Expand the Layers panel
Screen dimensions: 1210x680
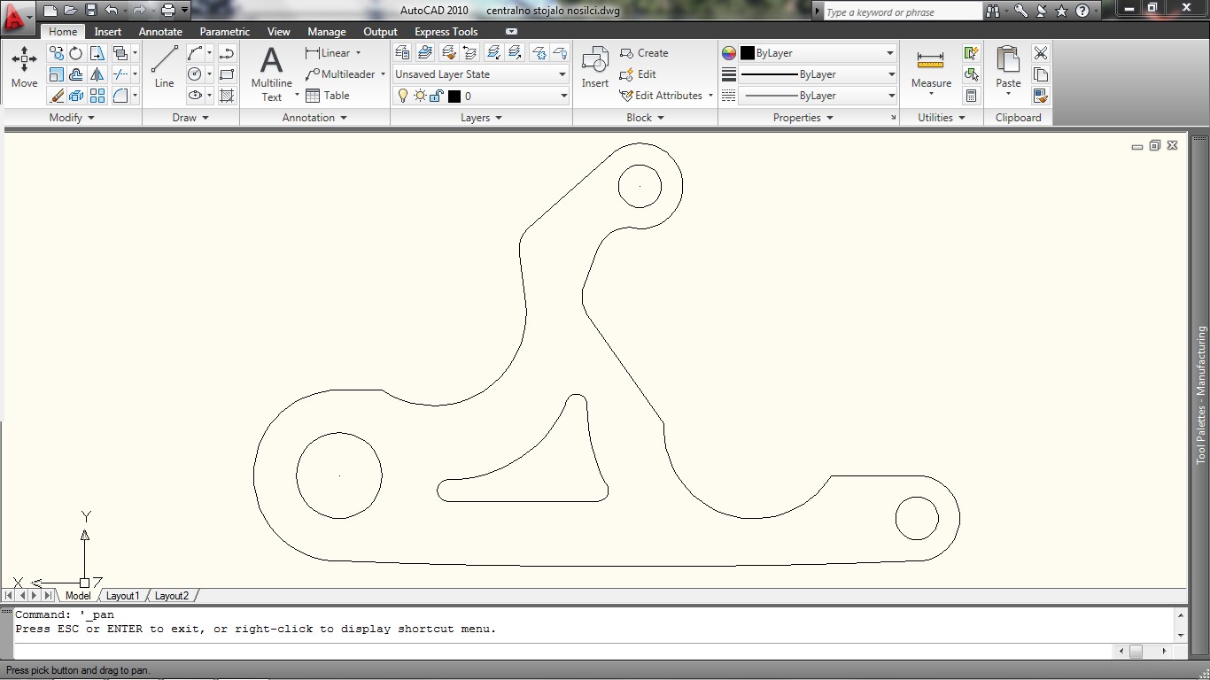click(x=481, y=117)
